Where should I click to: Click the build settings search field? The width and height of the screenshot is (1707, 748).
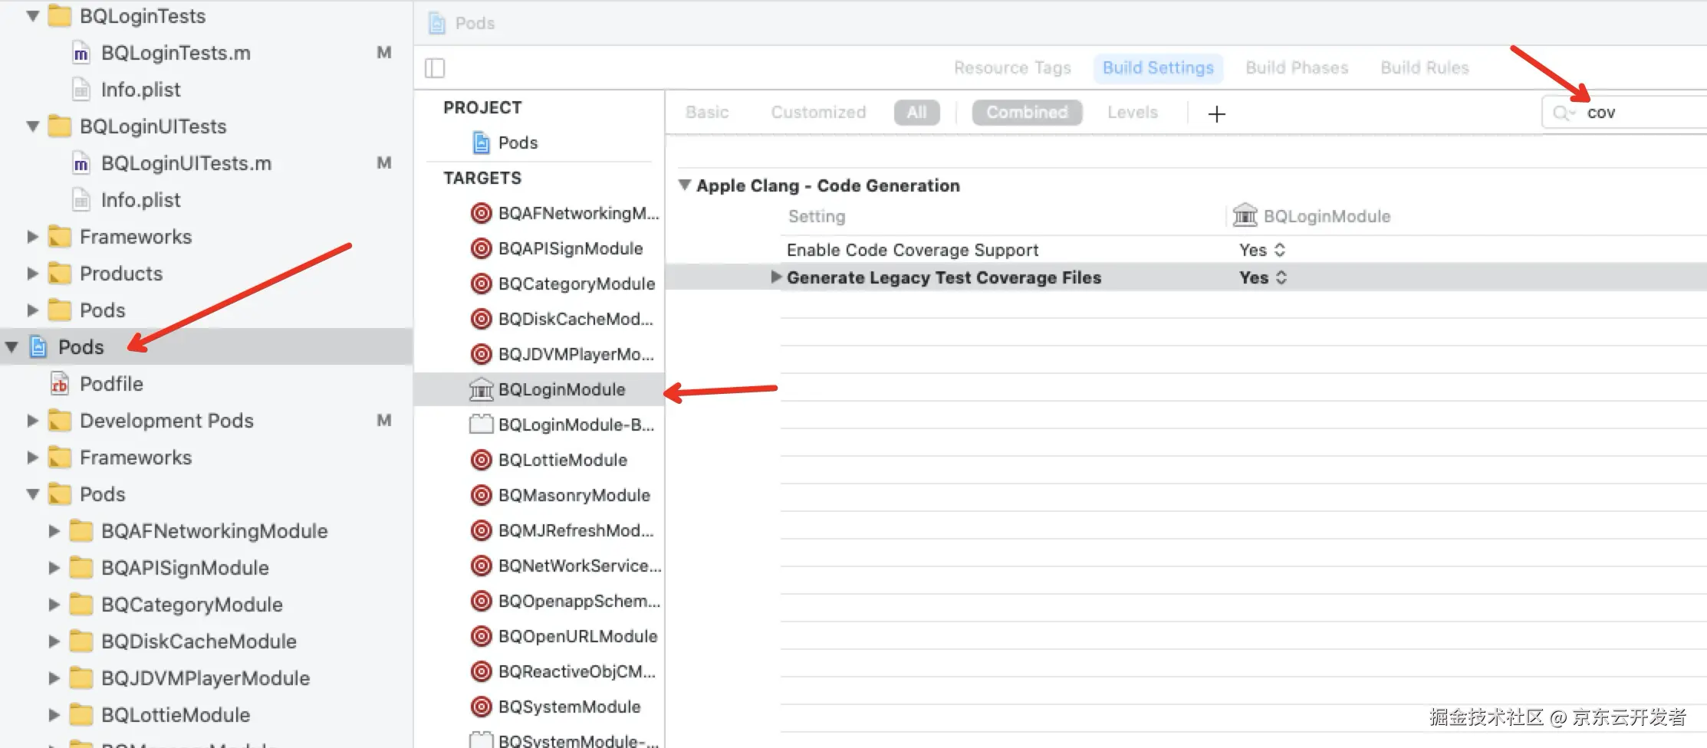(1624, 113)
